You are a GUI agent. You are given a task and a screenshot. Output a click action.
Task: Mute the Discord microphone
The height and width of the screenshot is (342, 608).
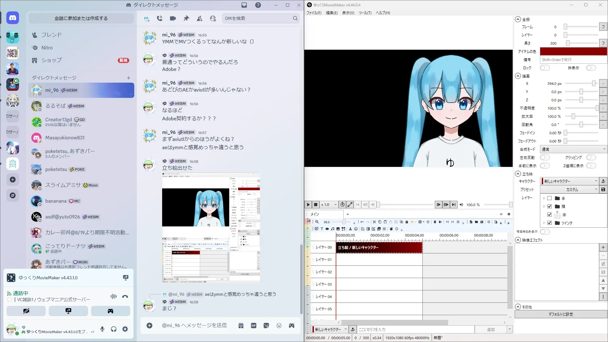[102, 329]
